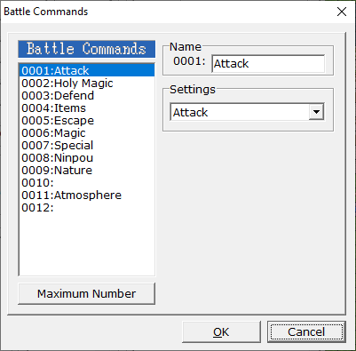Confirm with the OK button

click(x=221, y=331)
